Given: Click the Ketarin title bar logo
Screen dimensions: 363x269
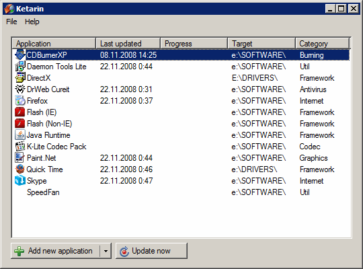Looking at the screenshot, I should (9, 9).
